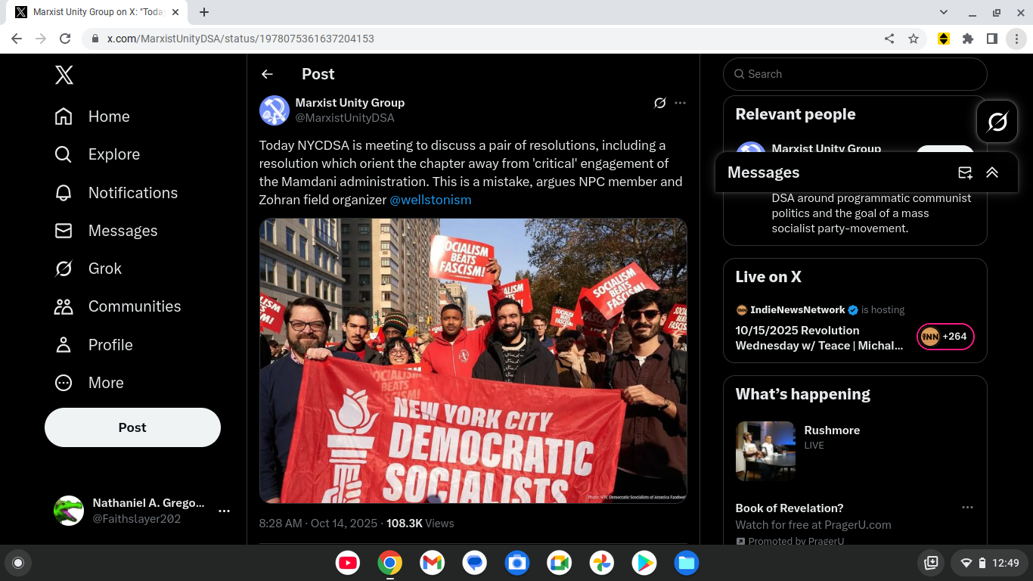Viewport: 1033px width, 581px height.
Task: Open Grok from the sidebar
Action: [x=88, y=269]
